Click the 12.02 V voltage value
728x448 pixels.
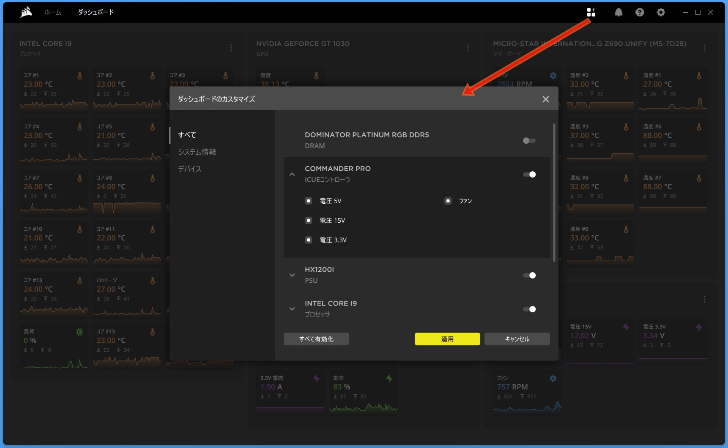point(583,336)
